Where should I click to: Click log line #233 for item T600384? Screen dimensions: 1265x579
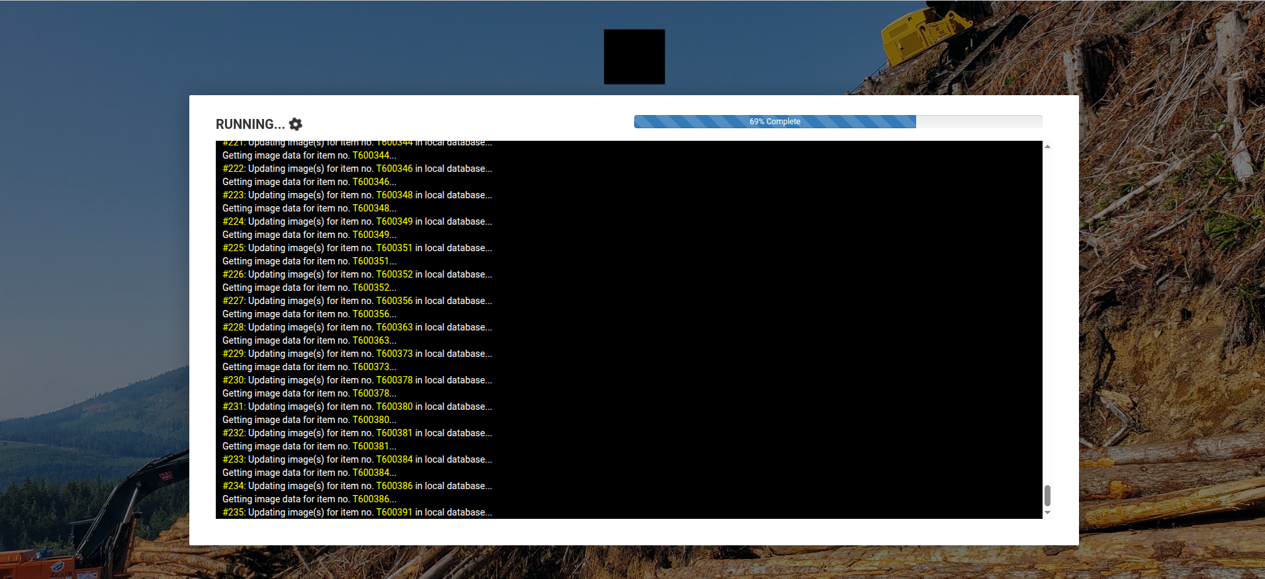pos(357,459)
